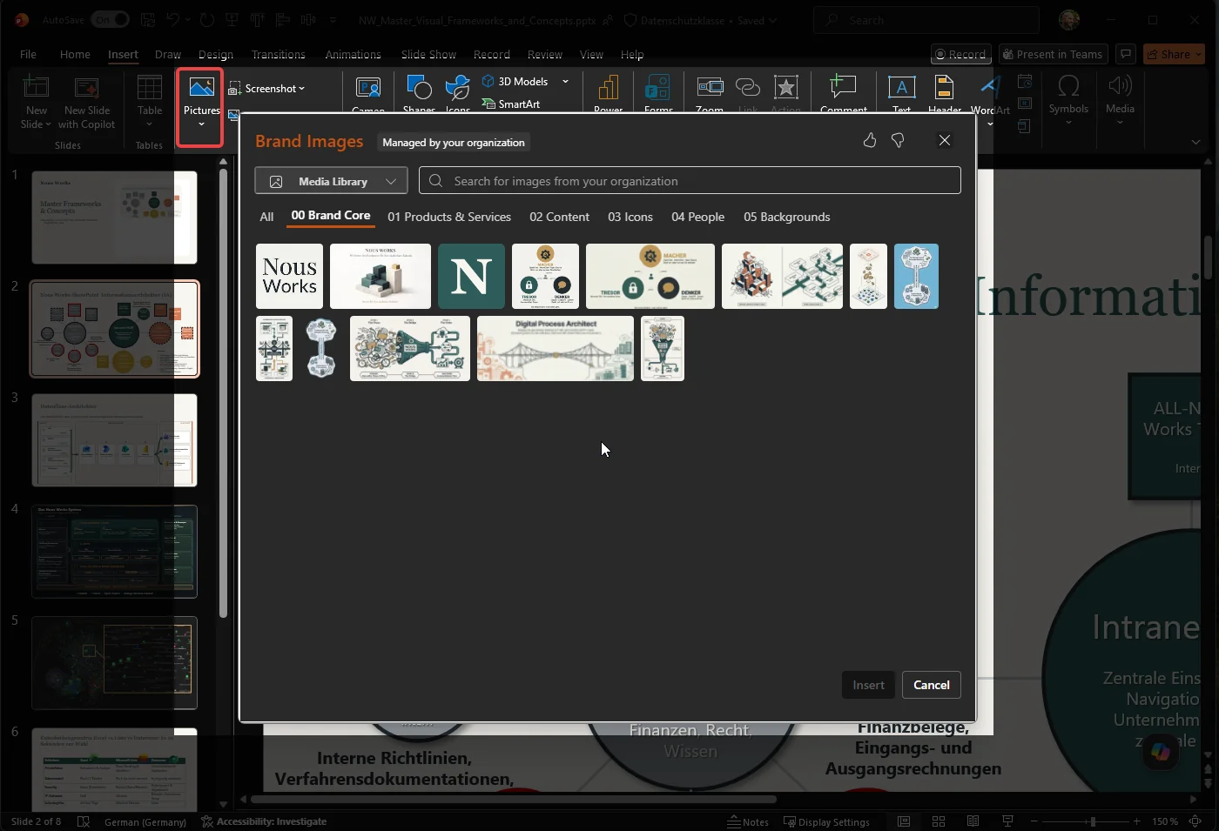Click the Search box in title bar
Screen dimensions: 1219x831
click(x=926, y=20)
